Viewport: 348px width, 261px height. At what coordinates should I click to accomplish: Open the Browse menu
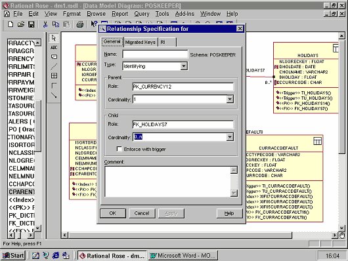96,14
